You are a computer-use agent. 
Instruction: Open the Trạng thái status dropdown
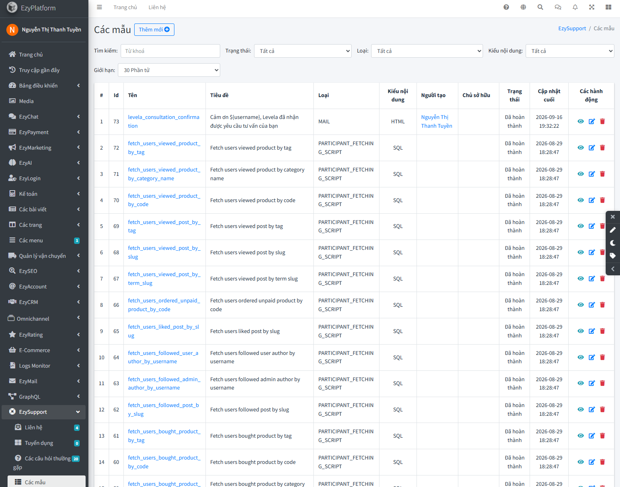pos(303,51)
